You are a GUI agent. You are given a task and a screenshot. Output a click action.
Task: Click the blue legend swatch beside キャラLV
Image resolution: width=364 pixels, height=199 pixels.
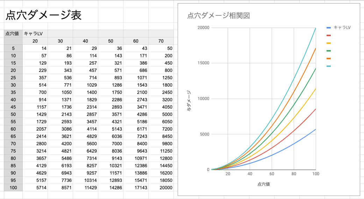(x=328, y=28)
